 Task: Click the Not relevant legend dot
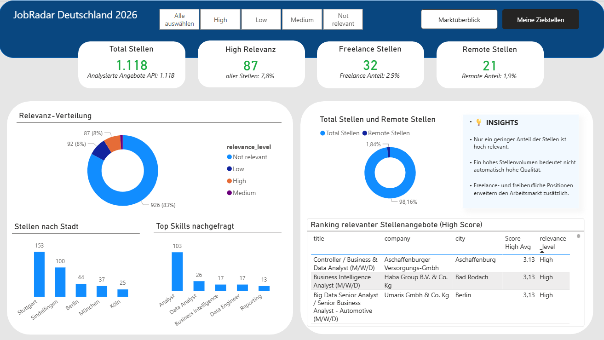pyautogui.click(x=230, y=157)
